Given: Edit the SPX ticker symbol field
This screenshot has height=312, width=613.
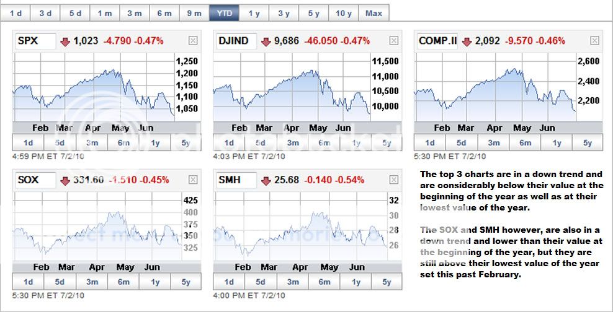Looking at the screenshot, I should pos(35,41).
